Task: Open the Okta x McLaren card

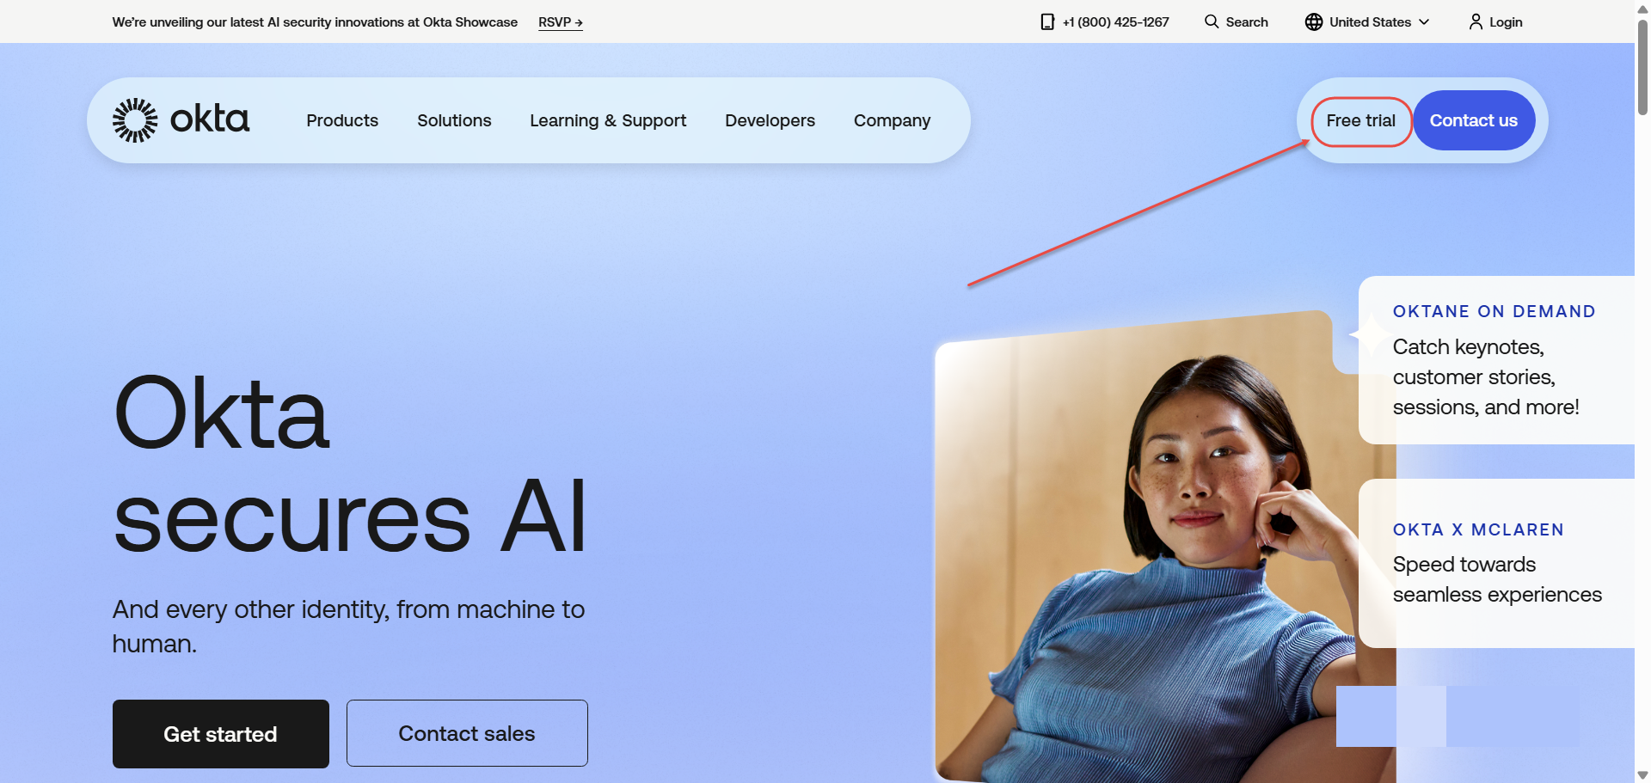Action: (1496, 563)
